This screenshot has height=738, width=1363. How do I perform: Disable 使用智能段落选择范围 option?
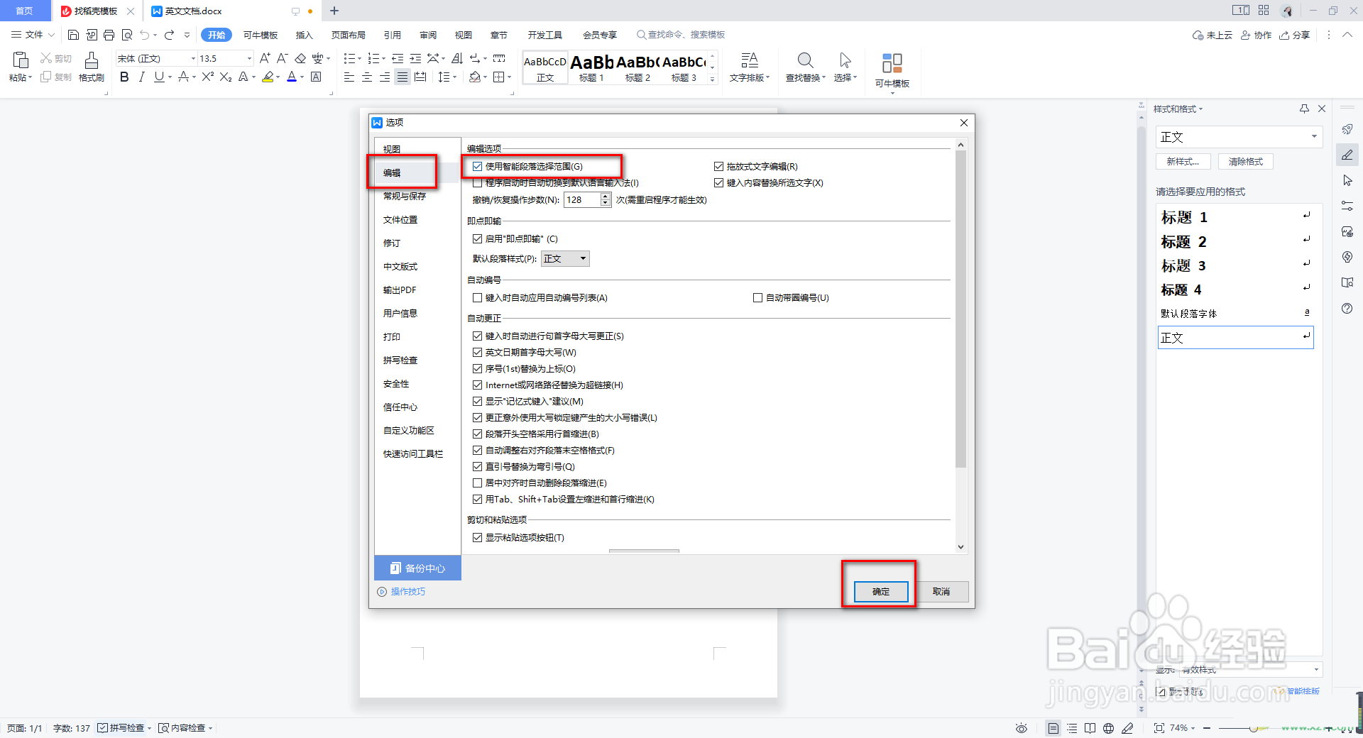tap(477, 166)
